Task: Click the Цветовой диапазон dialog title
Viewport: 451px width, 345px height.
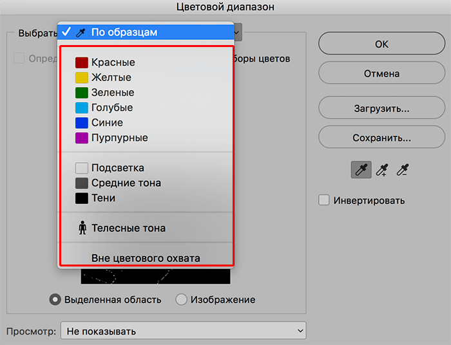Action: pyautogui.click(x=225, y=6)
